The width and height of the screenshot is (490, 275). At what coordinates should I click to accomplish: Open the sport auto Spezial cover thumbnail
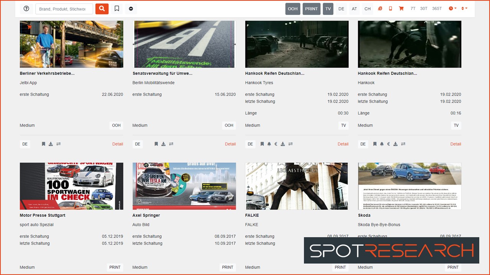tap(72, 186)
